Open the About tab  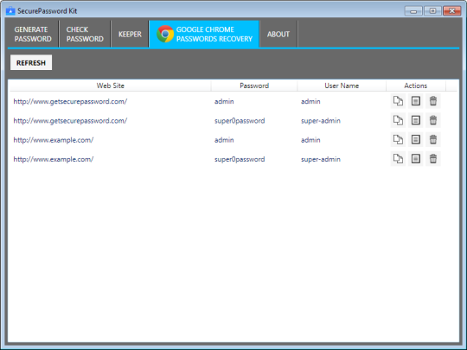[278, 34]
